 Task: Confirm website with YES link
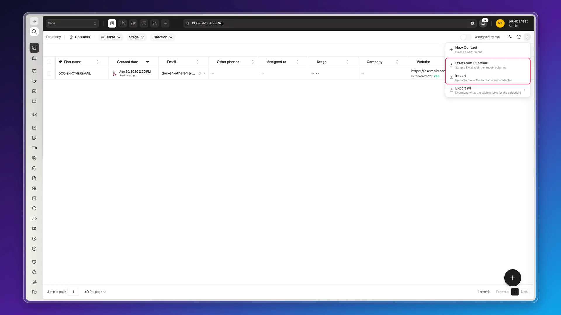click(437, 76)
